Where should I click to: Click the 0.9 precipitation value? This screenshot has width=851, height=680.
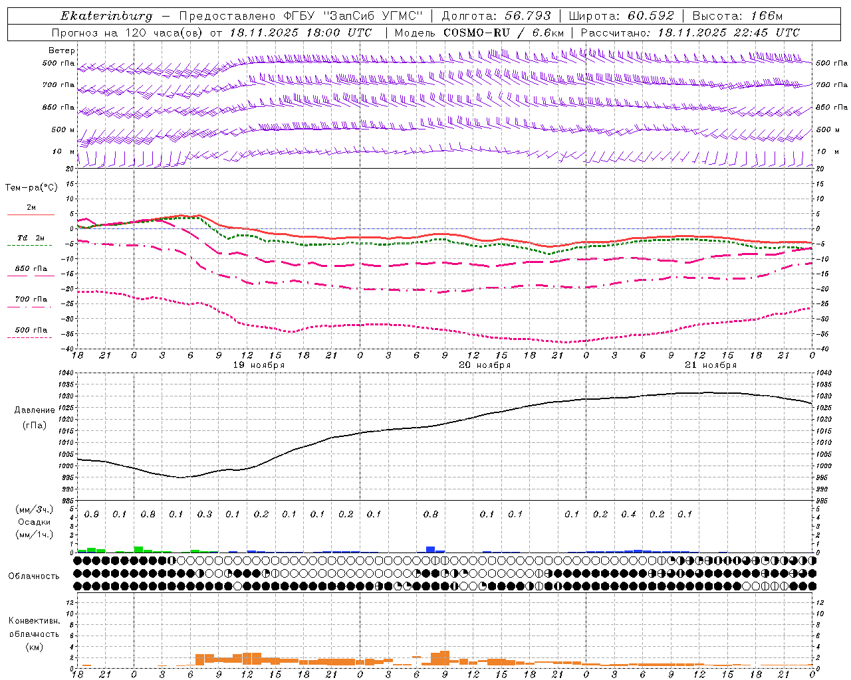[92, 515]
